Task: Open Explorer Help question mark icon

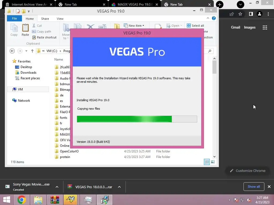Action: pos(214,18)
